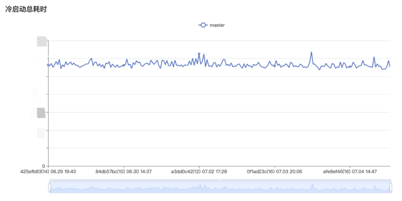
Task: Select data point at 425efb83(14) 06.29 19:43
Action: click(x=48, y=65)
